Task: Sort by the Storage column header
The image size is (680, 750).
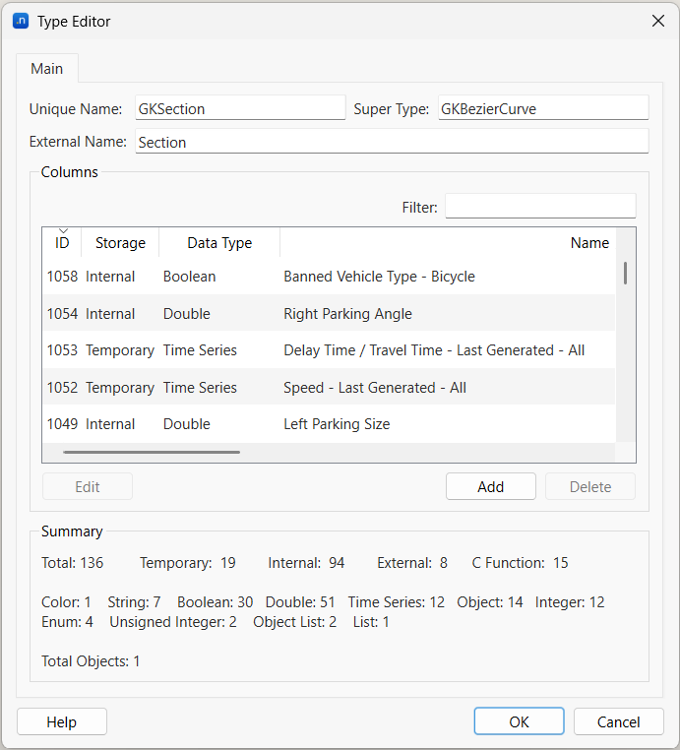Action: [x=120, y=242]
